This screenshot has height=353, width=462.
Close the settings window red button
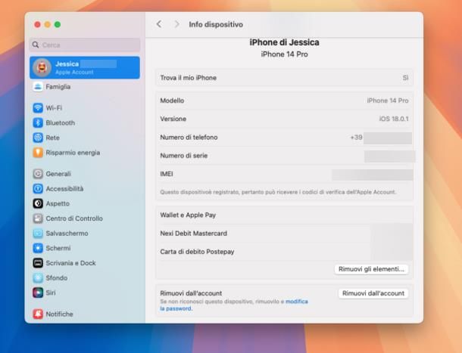coord(37,24)
